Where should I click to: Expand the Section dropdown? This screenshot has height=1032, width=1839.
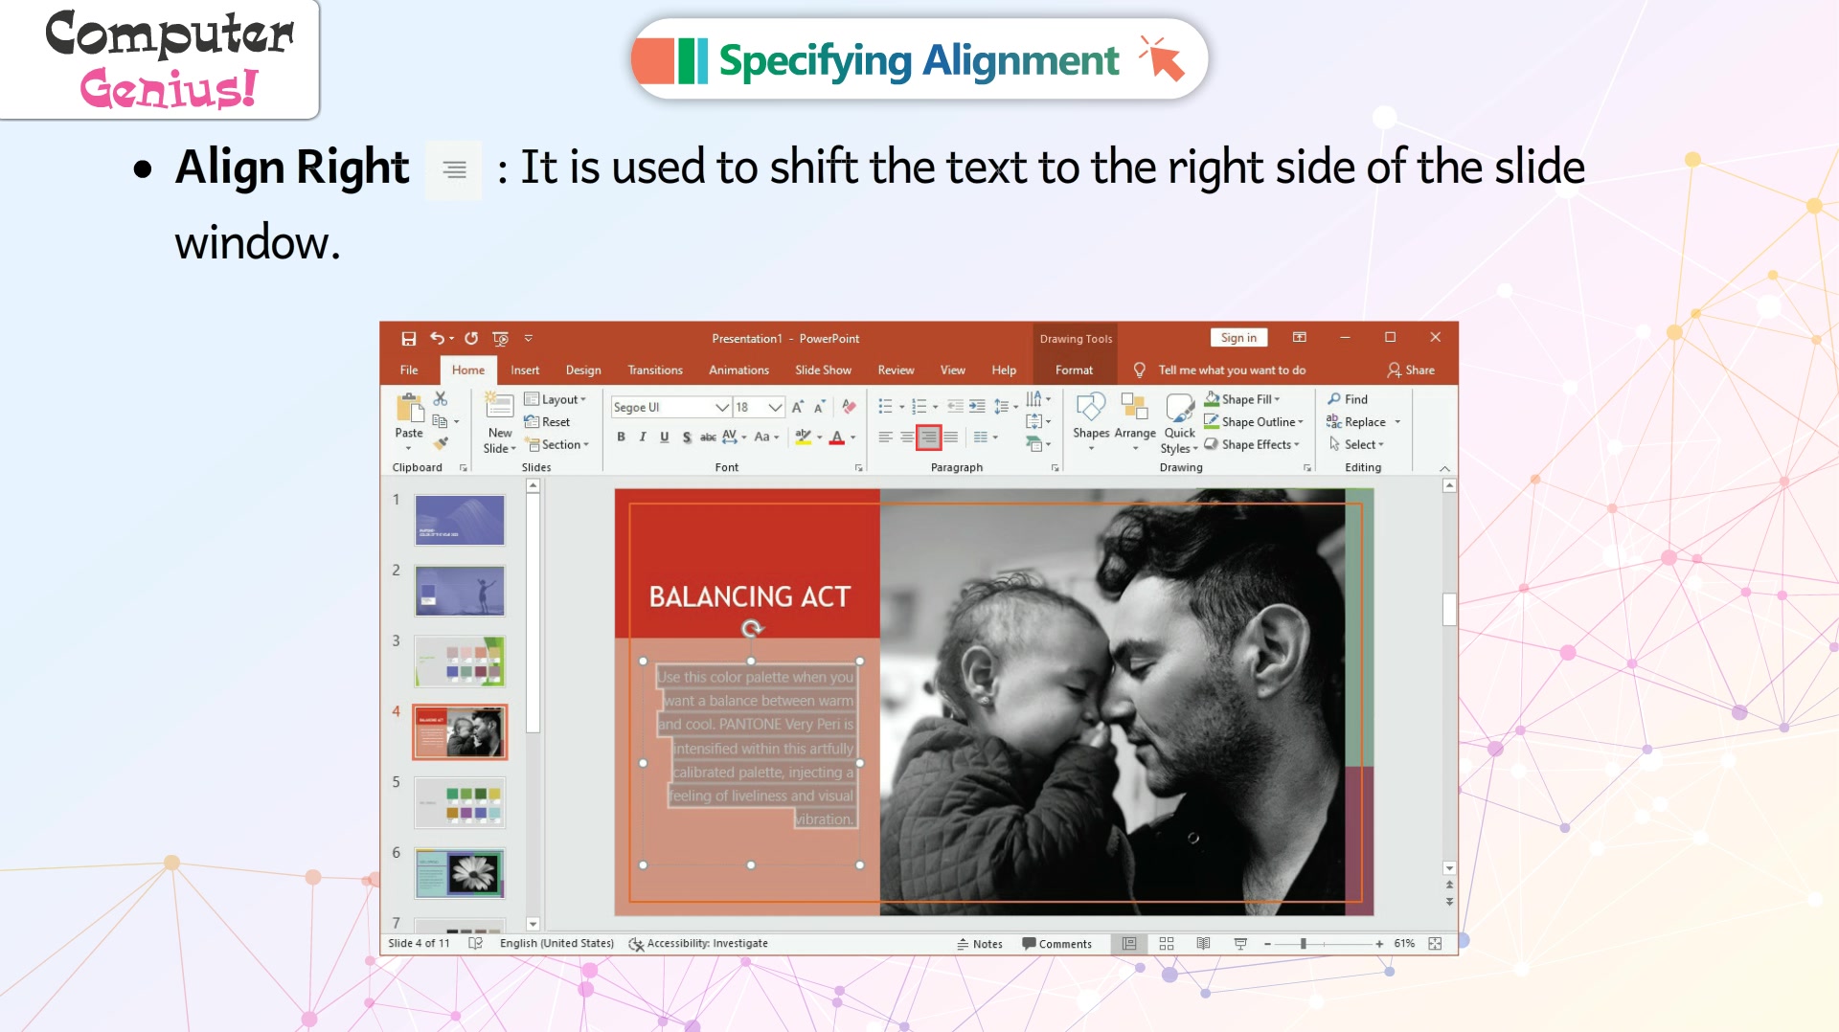pos(557,444)
